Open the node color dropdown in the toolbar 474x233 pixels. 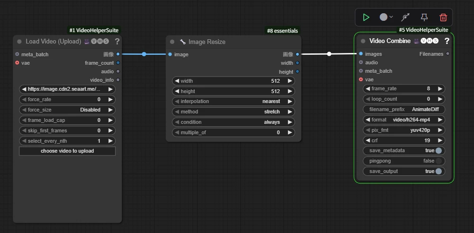pyautogui.click(x=386, y=17)
